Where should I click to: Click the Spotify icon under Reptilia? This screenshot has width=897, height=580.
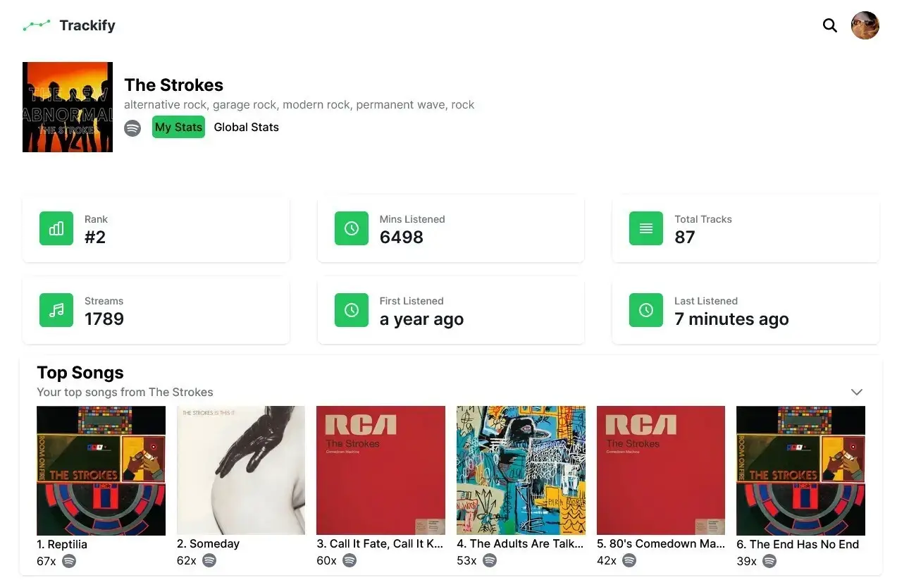[x=68, y=561]
